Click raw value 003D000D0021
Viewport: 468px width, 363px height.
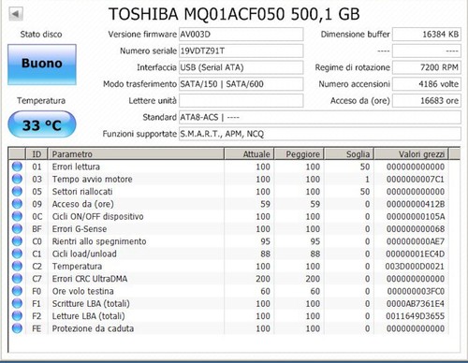click(x=415, y=267)
